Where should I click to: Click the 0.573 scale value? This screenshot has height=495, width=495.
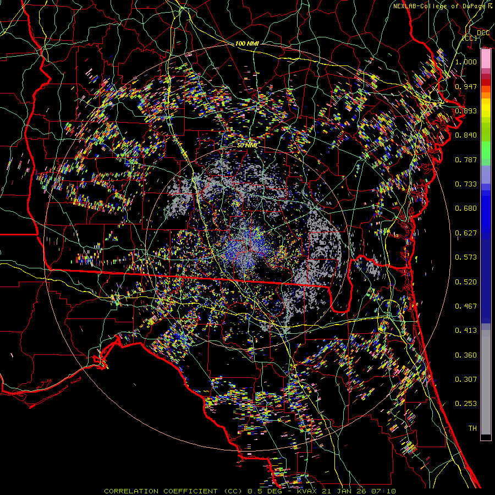pos(466,257)
